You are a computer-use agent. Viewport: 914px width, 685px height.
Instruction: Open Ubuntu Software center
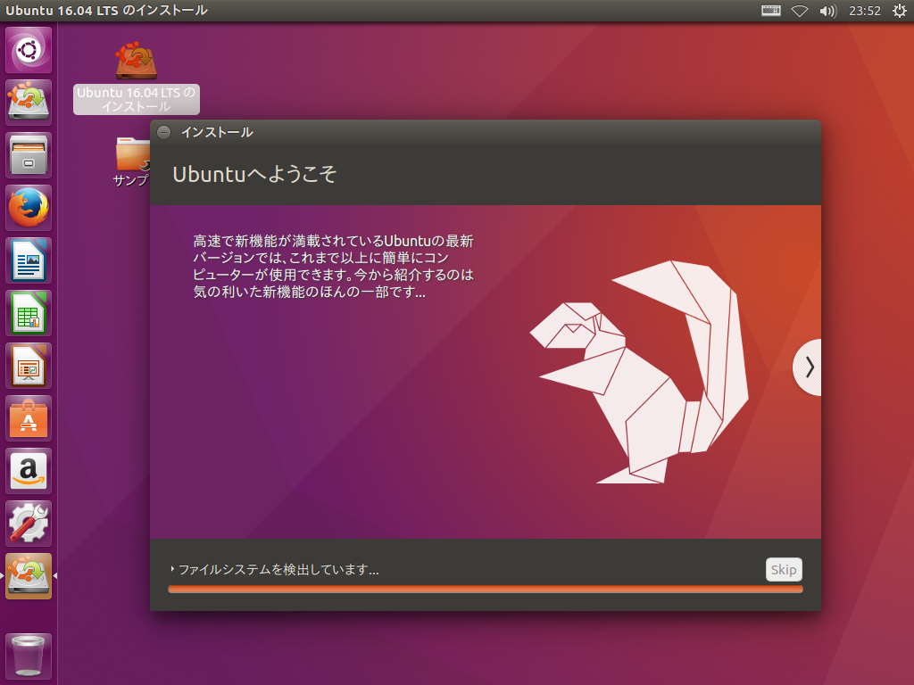pos(29,418)
